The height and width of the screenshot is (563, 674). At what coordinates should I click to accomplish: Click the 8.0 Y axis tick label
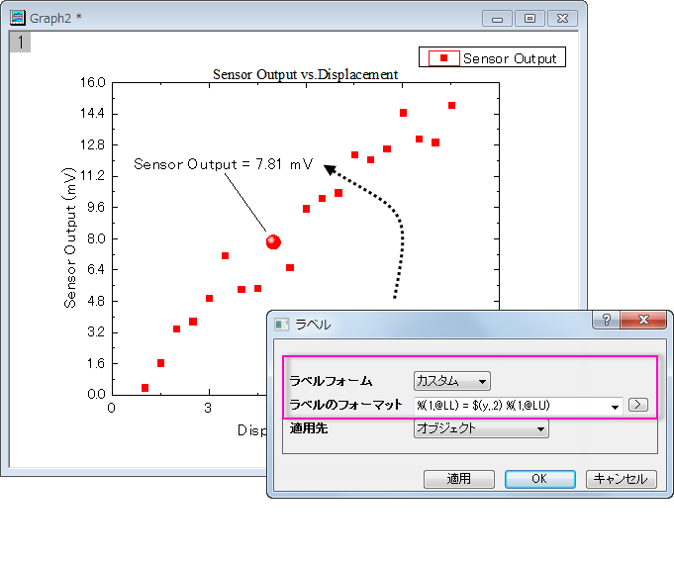96,238
